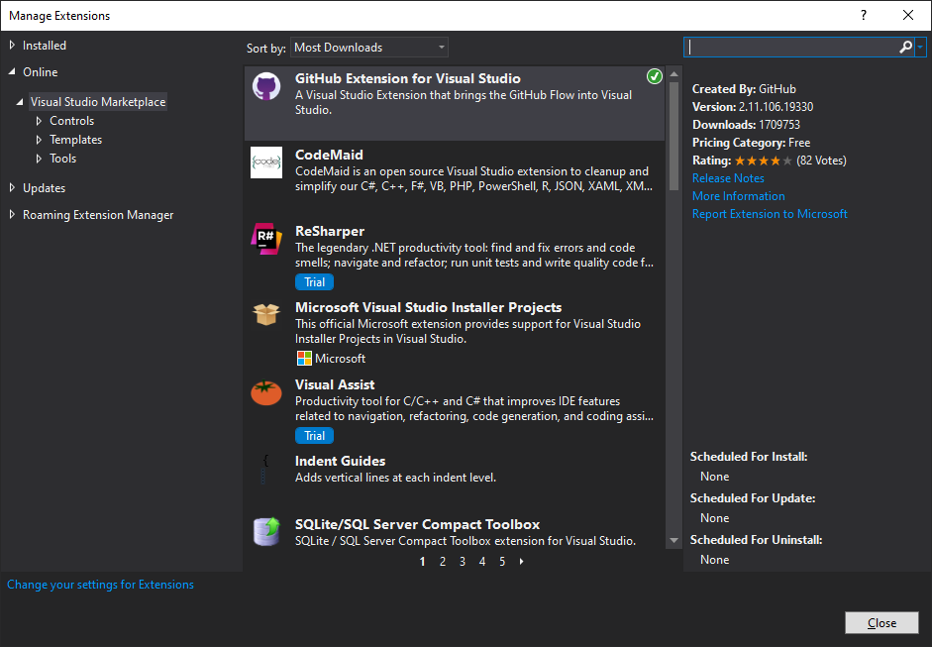The image size is (932, 647).
Task: Select the Templates category
Action: 75,140
